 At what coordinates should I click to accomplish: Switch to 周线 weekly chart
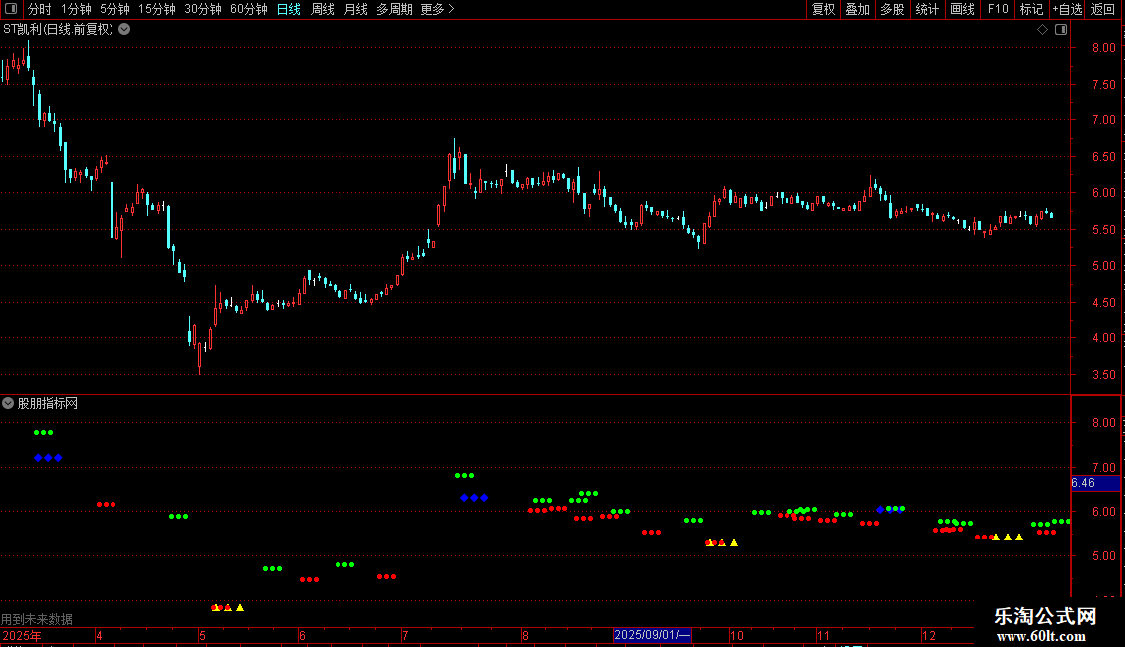(x=323, y=9)
